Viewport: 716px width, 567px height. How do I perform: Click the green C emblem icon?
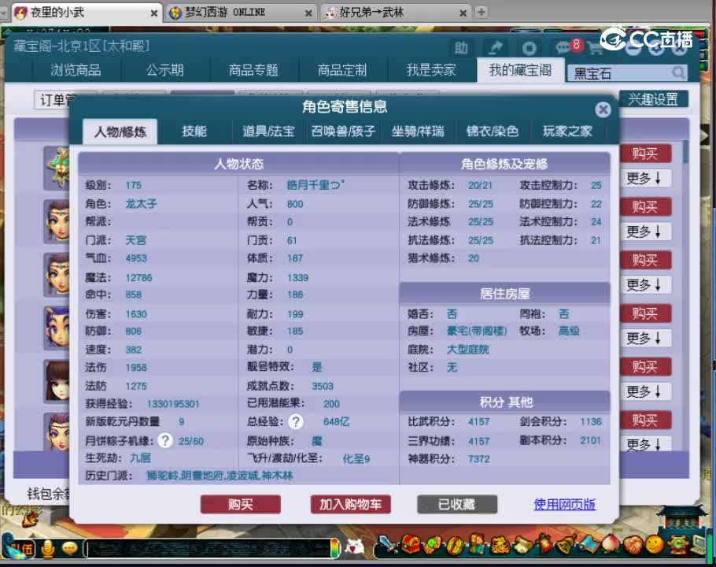(x=677, y=545)
